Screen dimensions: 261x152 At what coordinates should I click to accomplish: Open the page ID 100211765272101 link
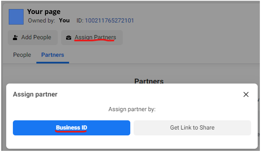109,20
